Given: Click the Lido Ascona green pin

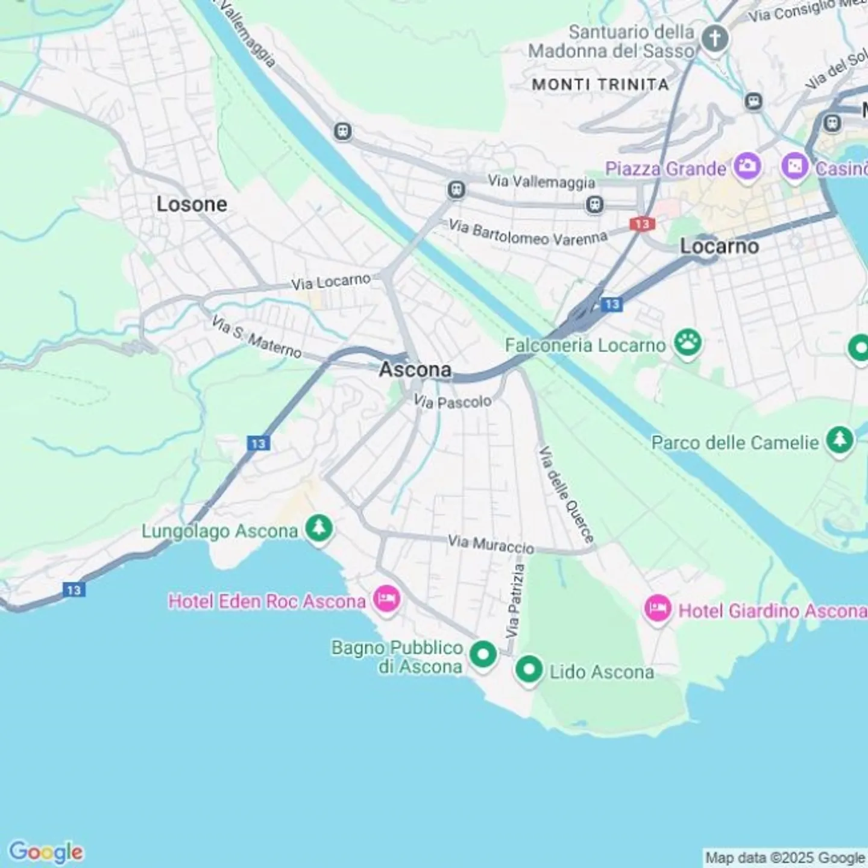Looking at the screenshot, I should point(529,670).
